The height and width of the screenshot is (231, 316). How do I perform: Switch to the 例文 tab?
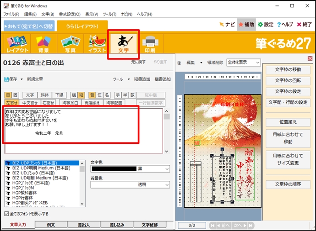pos(51,225)
